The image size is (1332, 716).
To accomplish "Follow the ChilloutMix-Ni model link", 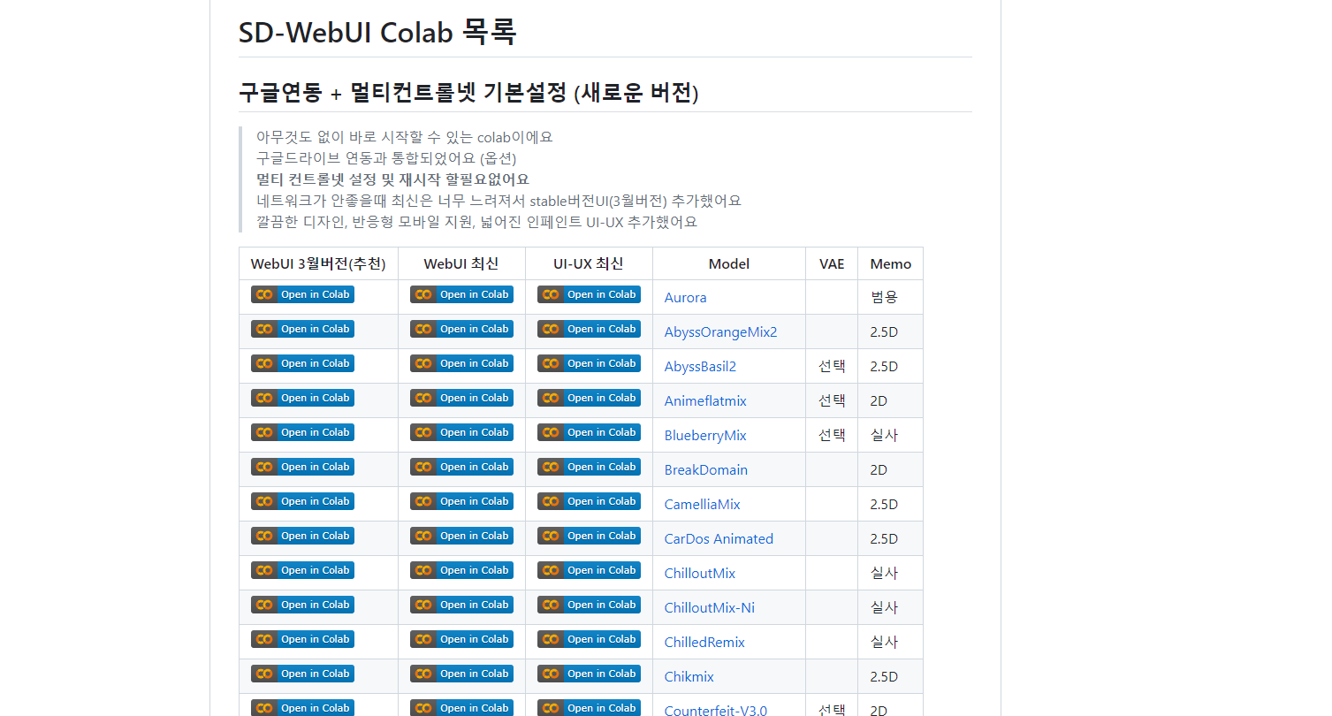I will (710, 608).
